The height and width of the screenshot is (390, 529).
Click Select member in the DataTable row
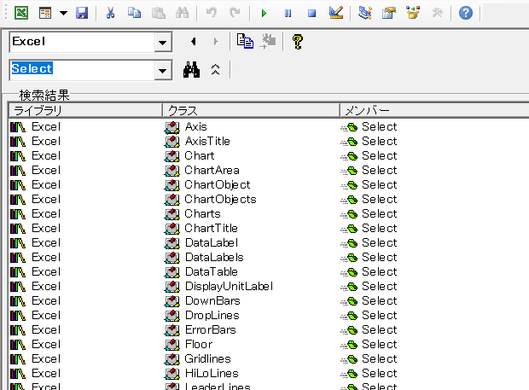pyautogui.click(x=380, y=272)
